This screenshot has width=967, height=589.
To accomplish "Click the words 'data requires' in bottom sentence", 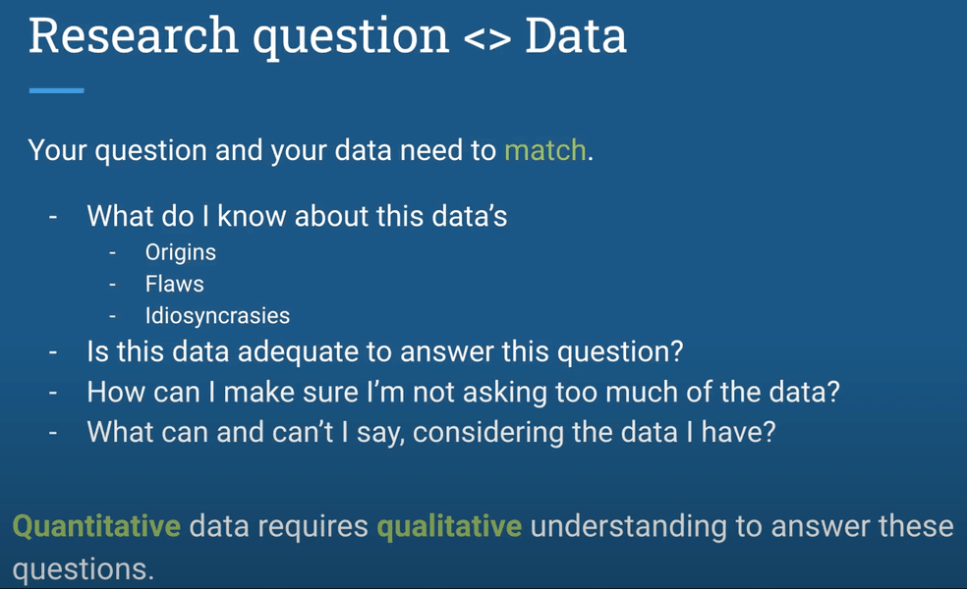I will (279, 527).
